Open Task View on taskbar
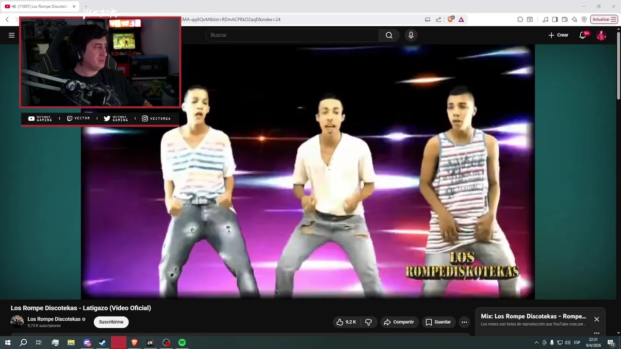Screen dimensions: 621x349 [x=39, y=343]
